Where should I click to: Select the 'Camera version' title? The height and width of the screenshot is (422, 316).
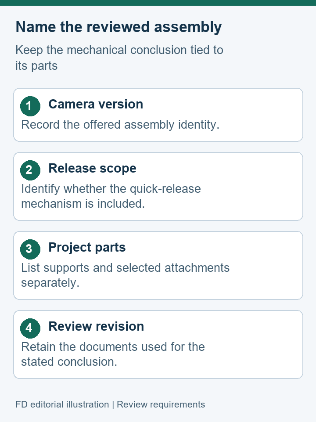(x=96, y=104)
